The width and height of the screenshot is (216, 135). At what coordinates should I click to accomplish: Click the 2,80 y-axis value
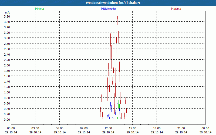(7, 43)
